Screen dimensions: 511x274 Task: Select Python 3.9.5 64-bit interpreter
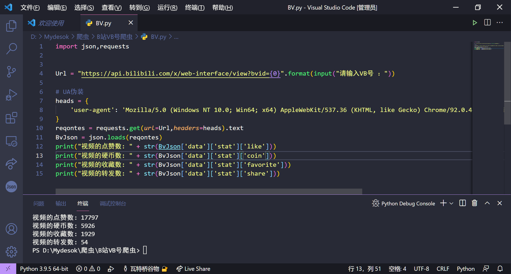pyautogui.click(x=44, y=269)
